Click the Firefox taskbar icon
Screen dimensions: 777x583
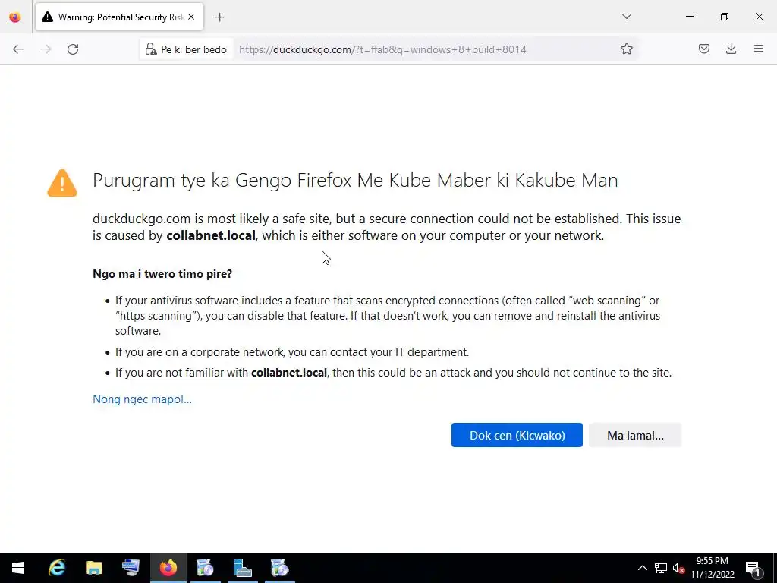coord(168,568)
